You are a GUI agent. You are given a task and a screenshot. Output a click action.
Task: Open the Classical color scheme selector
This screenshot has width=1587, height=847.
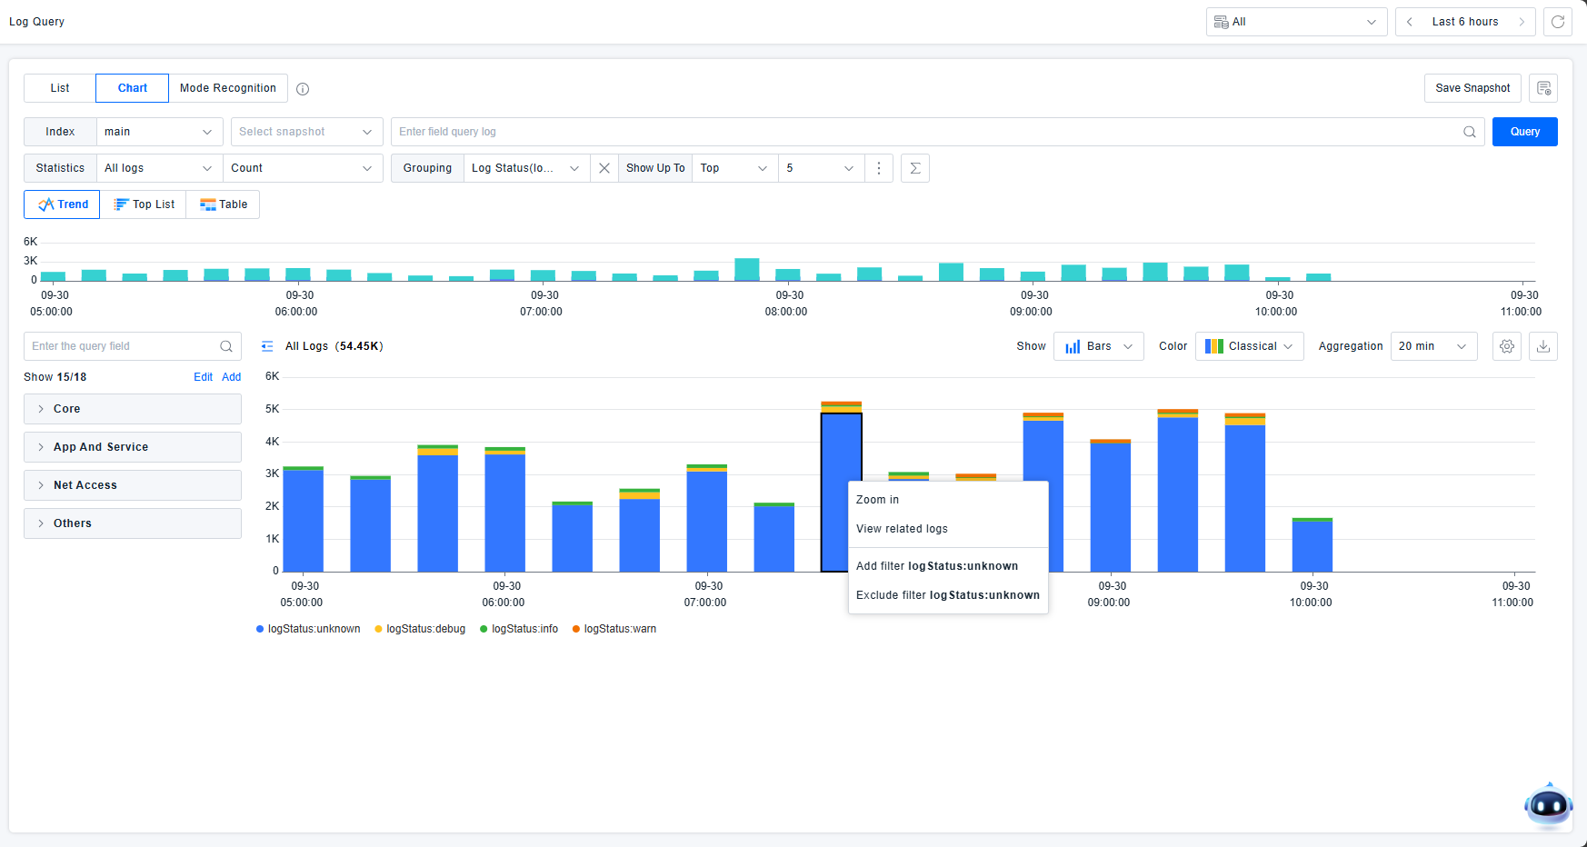pyautogui.click(x=1249, y=346)
